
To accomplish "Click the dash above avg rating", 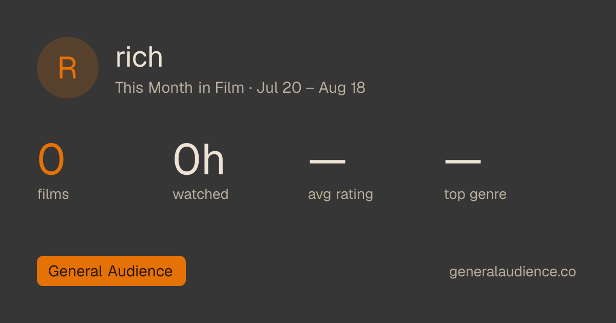I will (x=328, y=161).
